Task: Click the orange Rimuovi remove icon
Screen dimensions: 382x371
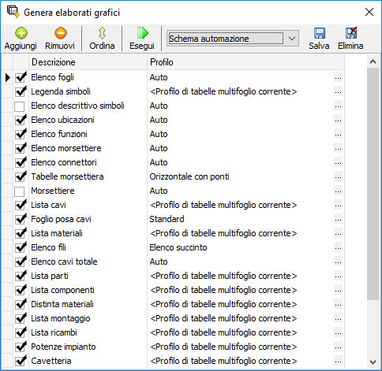Action: 61,33
